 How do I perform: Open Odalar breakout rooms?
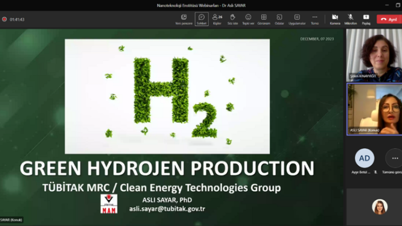[279, 20]
